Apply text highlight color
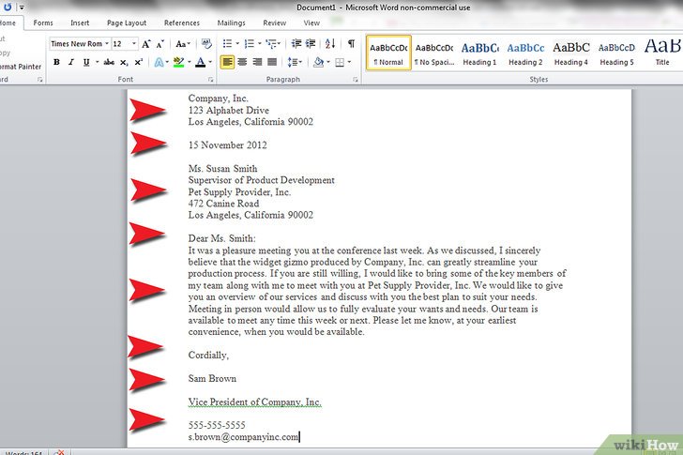The width and height of the screenshot is (683, 455). pyautogui.click(x=178, y=62)
